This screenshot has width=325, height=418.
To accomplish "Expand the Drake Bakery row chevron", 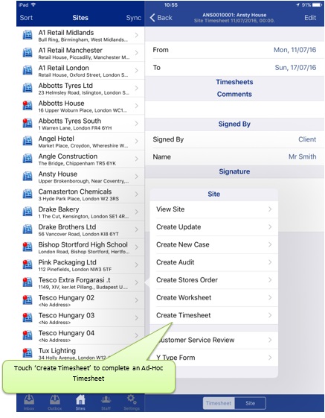I will [137, 212].
